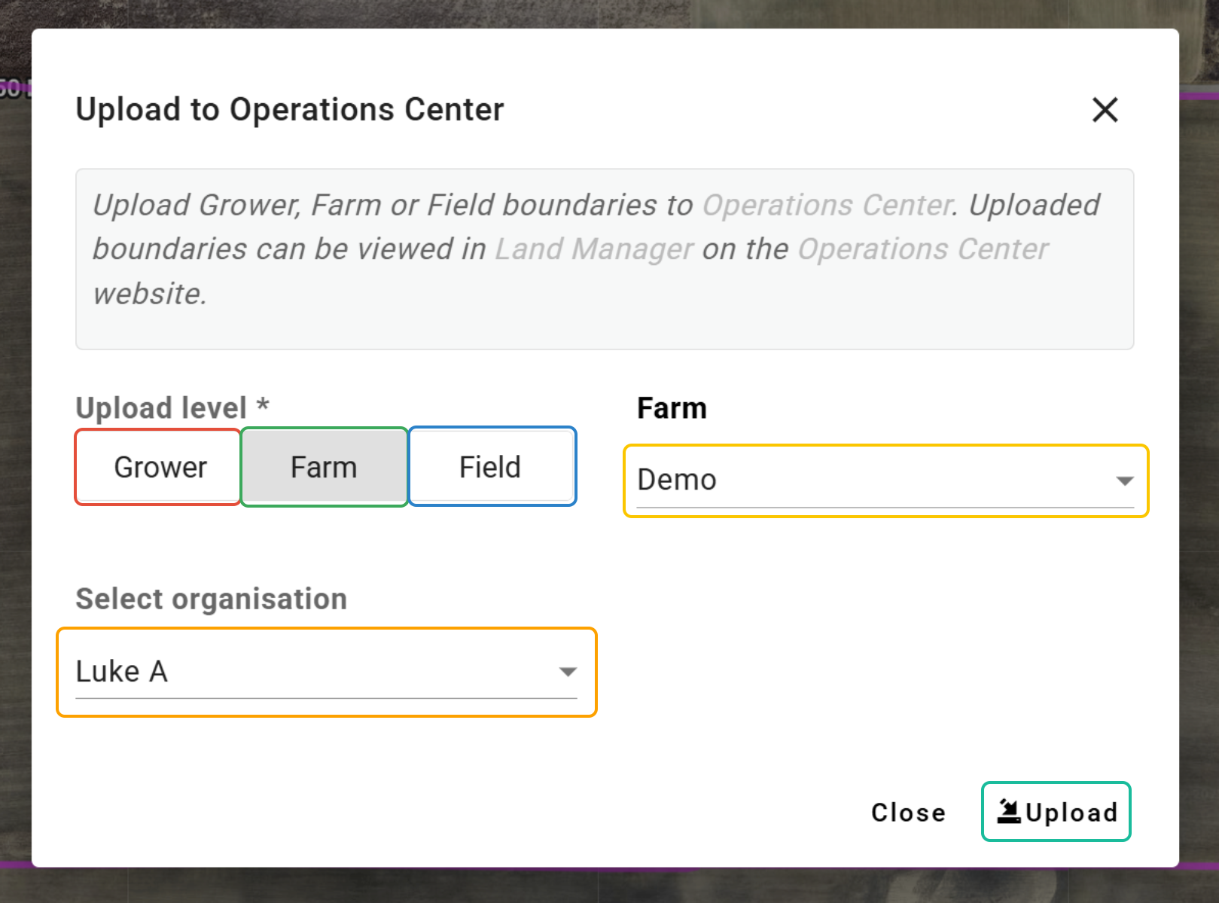The image size is (1219, 903).
Task: Close the dialog with the X icon
Action: tap(1105, 110)
